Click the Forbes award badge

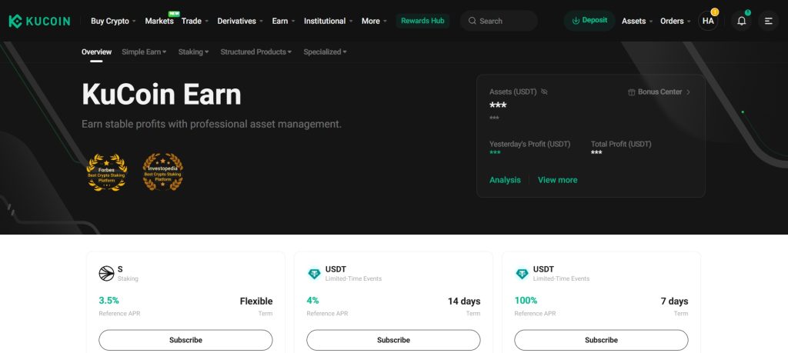tap(106, 172)
